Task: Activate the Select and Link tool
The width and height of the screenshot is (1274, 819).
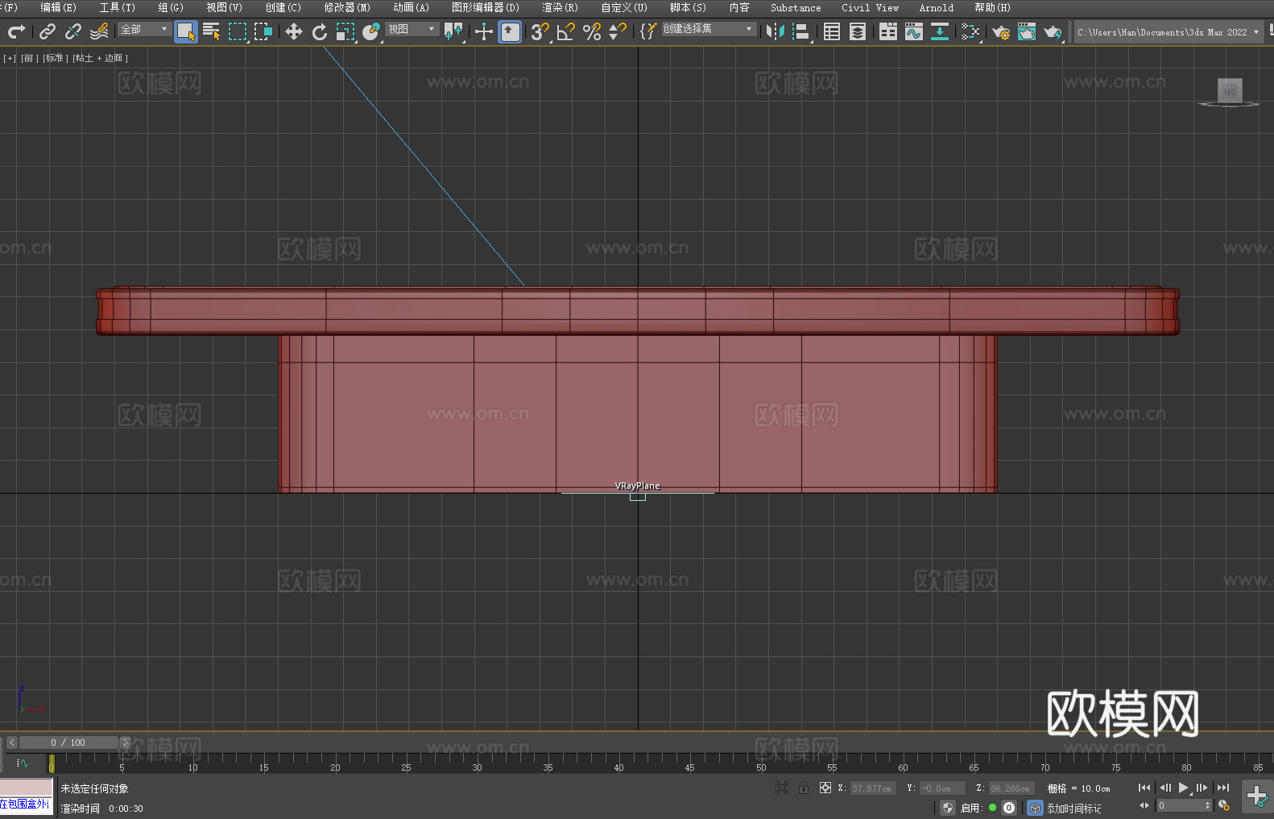Action: pos(48,31)
